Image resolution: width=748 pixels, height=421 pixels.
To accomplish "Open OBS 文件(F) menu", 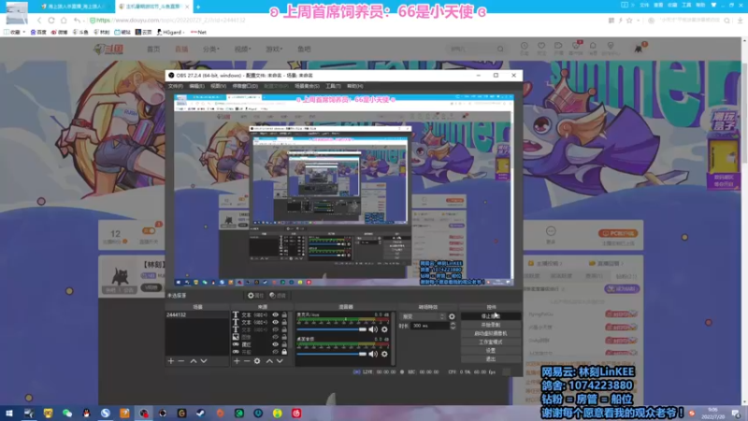I will pos(176,86).
